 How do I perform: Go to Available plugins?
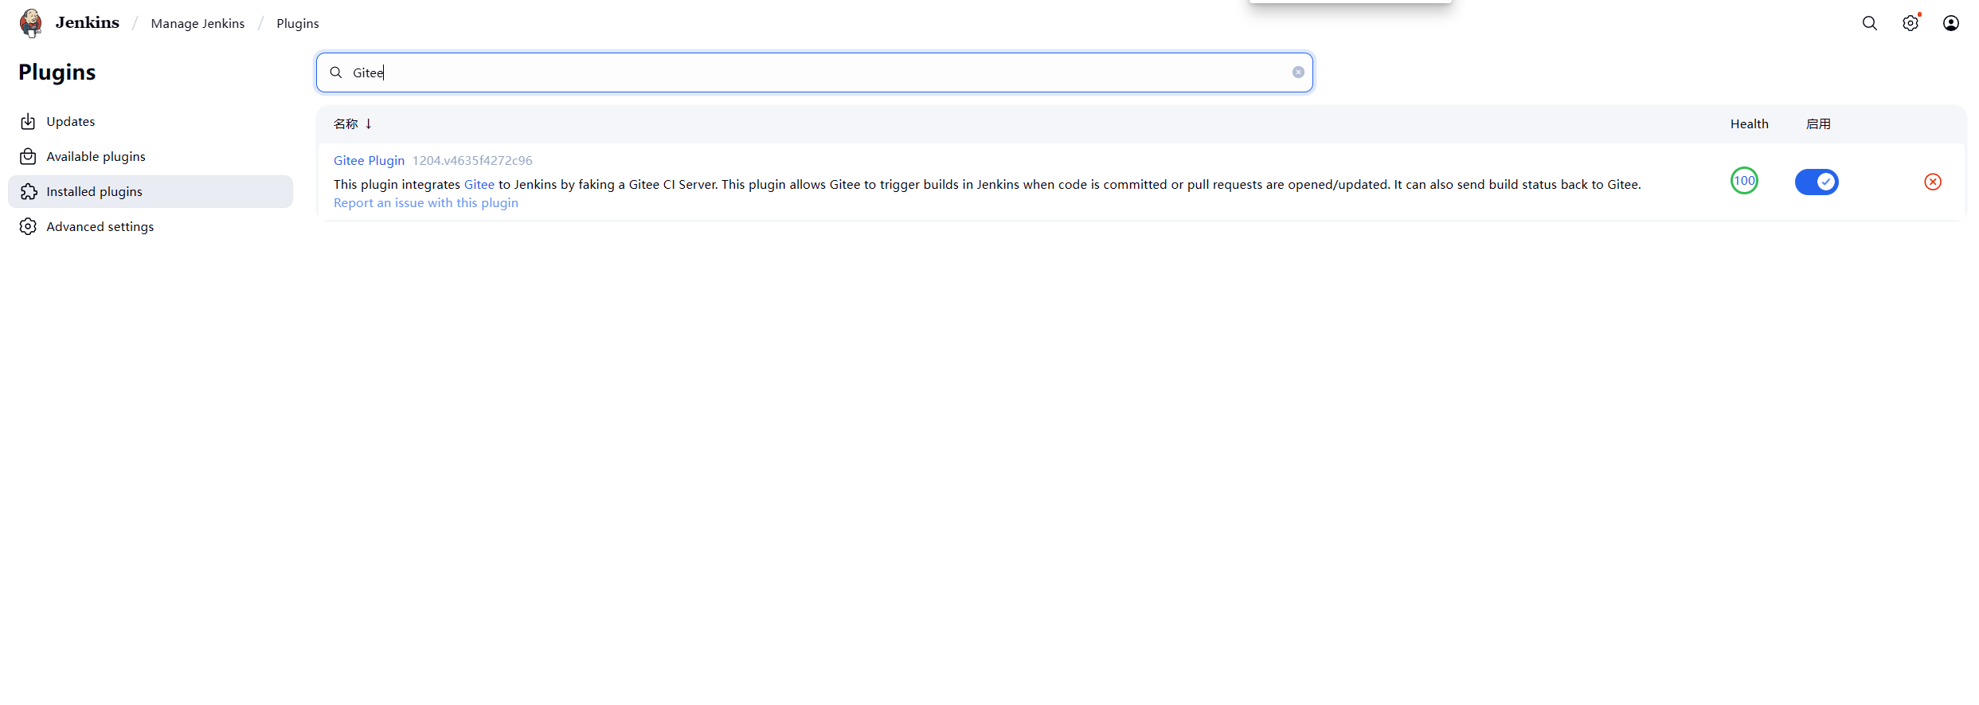point(151,157)
